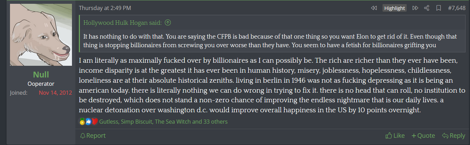Viewport: 470px width, 145px height.
Task: Toggle the Highlight button
Action: (395, 8)
